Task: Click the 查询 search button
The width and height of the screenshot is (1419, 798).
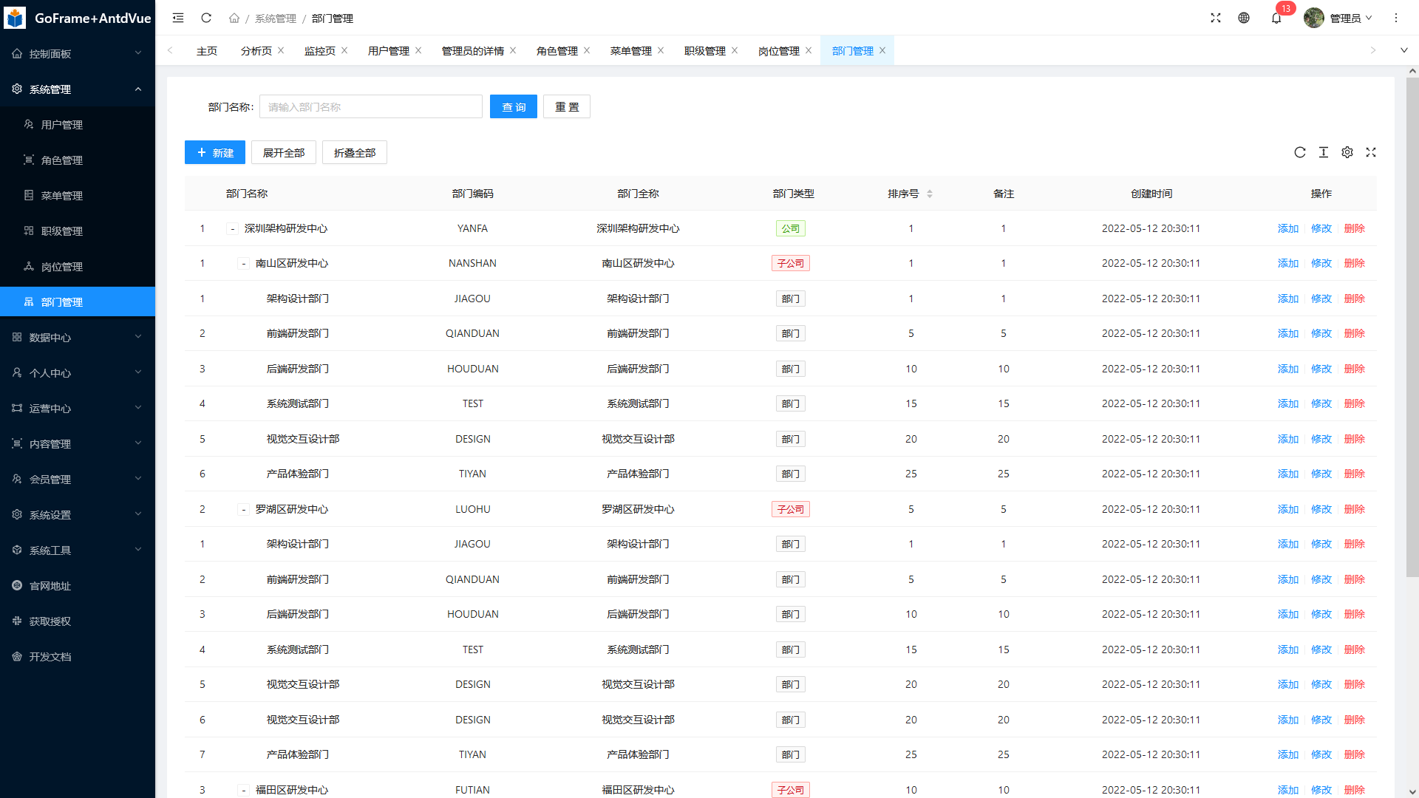Action: (x=514, y=107)
